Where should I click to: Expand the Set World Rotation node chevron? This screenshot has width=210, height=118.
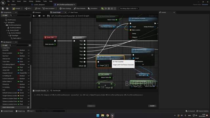click(143, 64)
